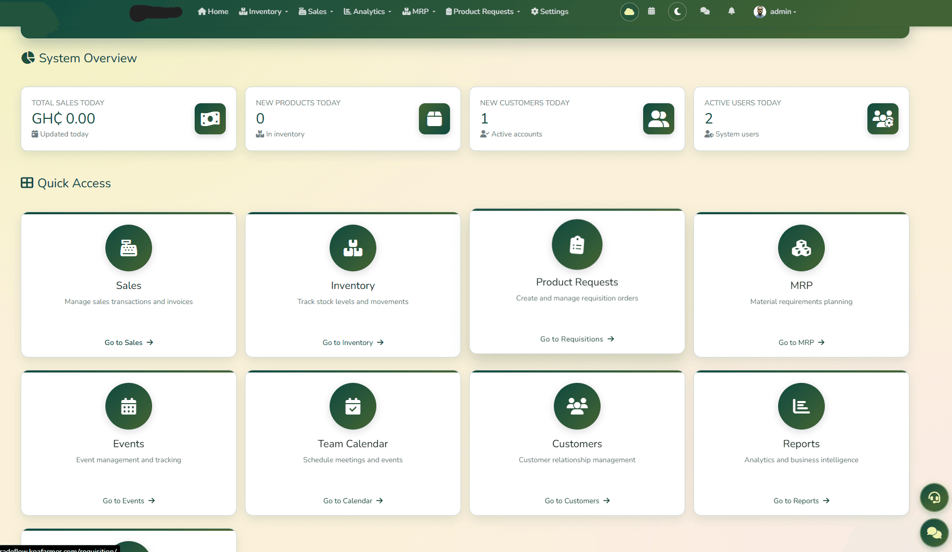The width and height of the screenshot is (952, 552).
Task: Follow the Go to Reports link
Action: (801, 501)
